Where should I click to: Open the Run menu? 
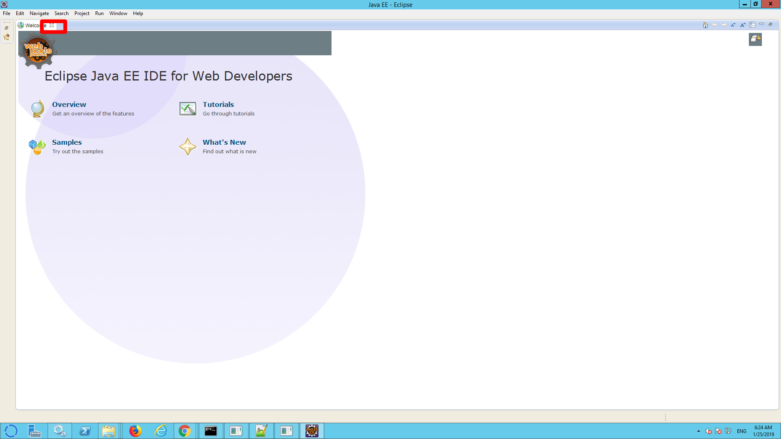[99, 13]
